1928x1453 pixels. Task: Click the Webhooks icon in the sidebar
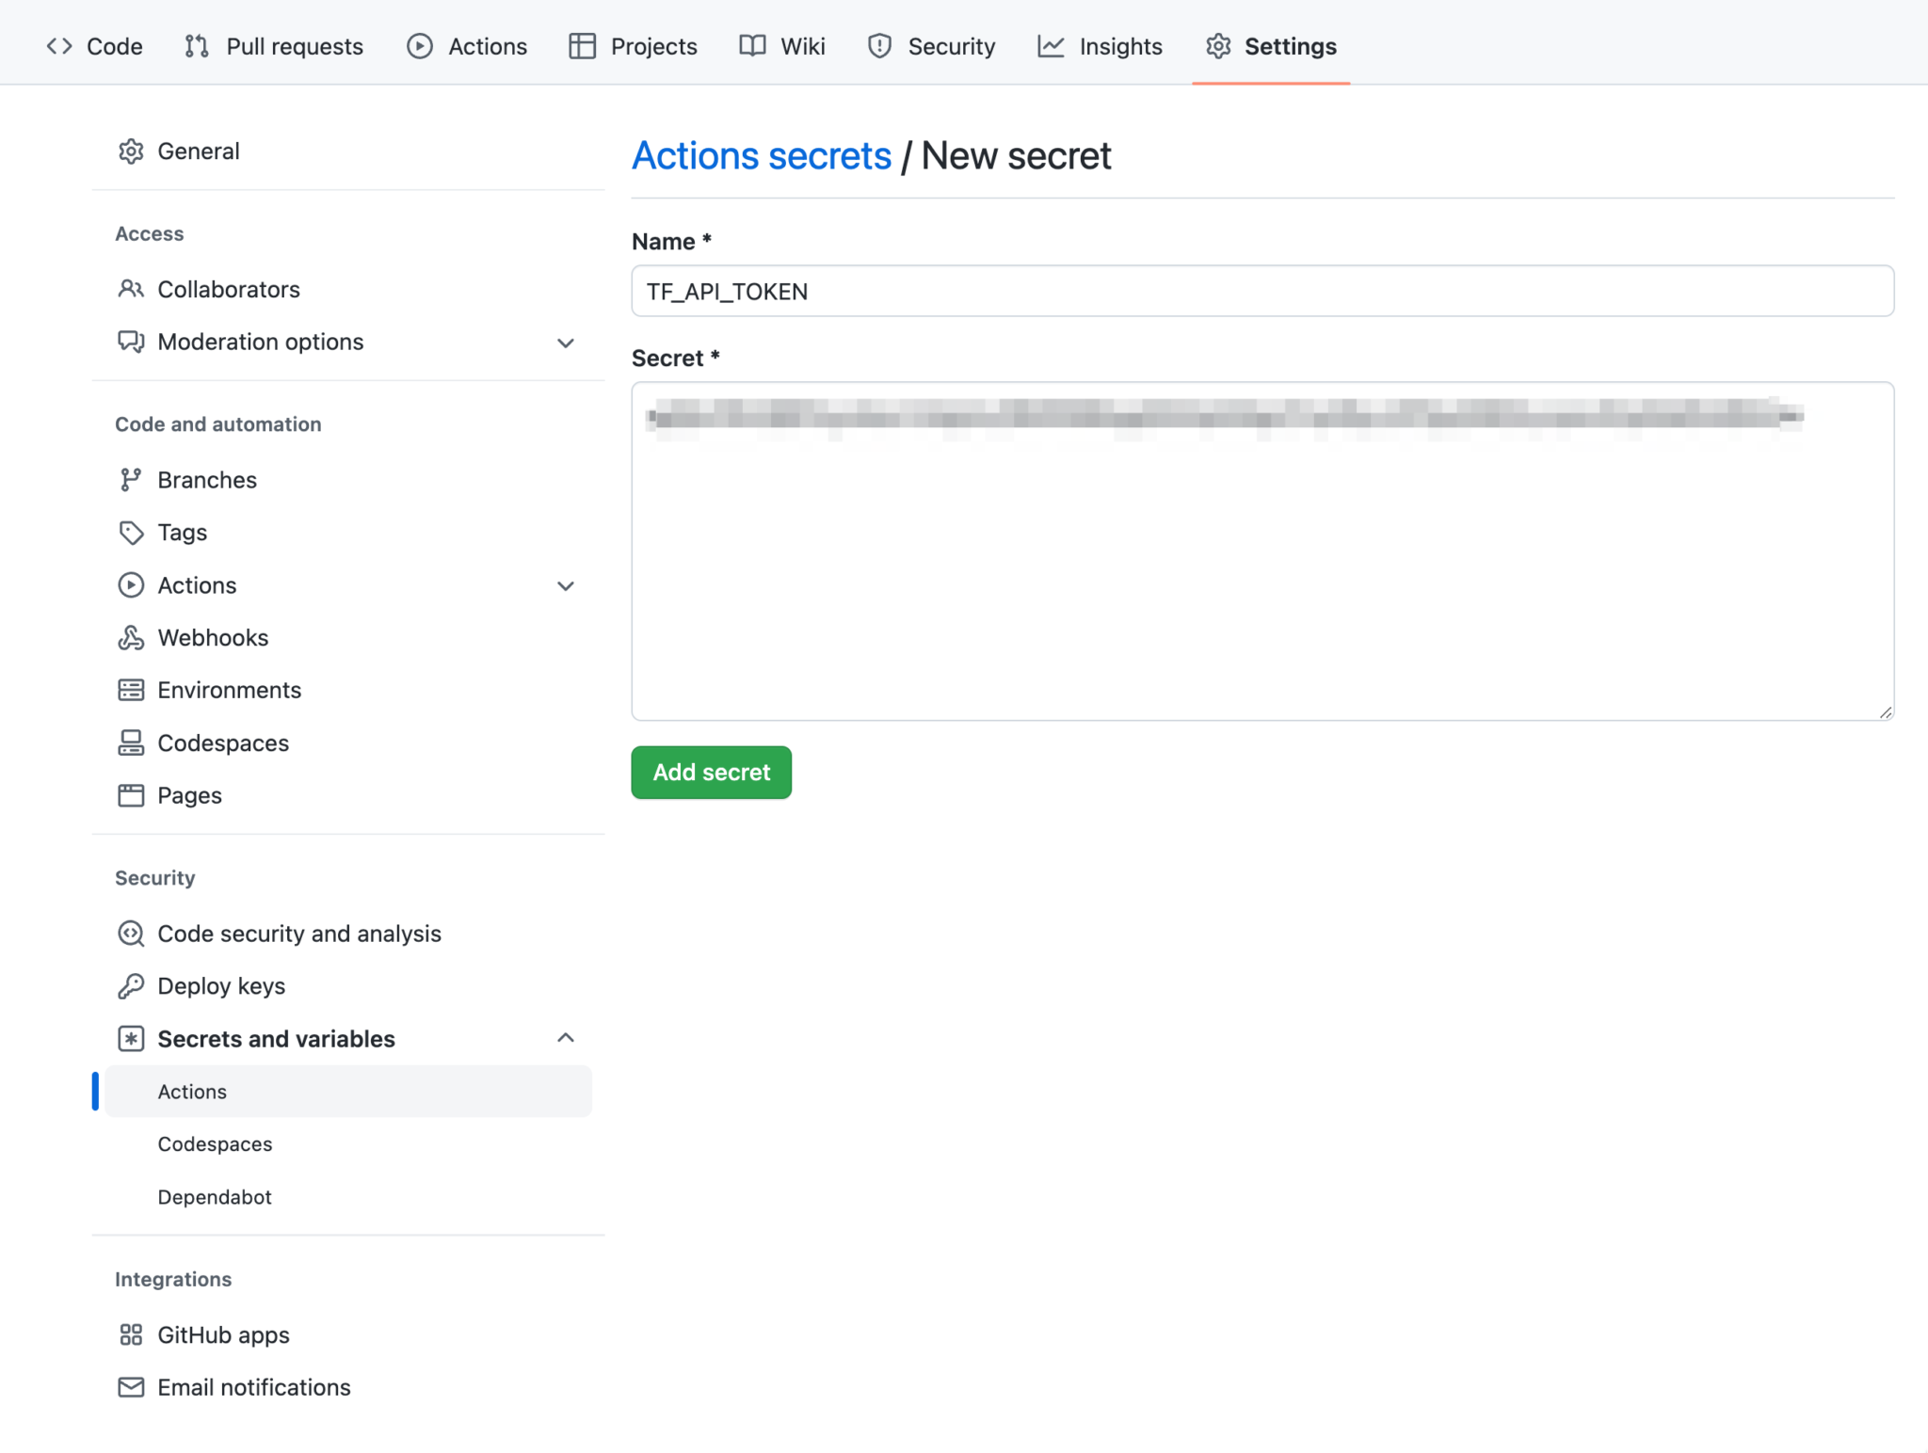(132, 637)
